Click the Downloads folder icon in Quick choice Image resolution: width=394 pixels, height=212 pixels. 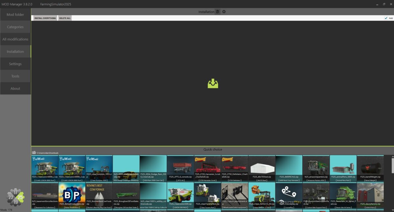pyautogui.click(x=34, y=152)
